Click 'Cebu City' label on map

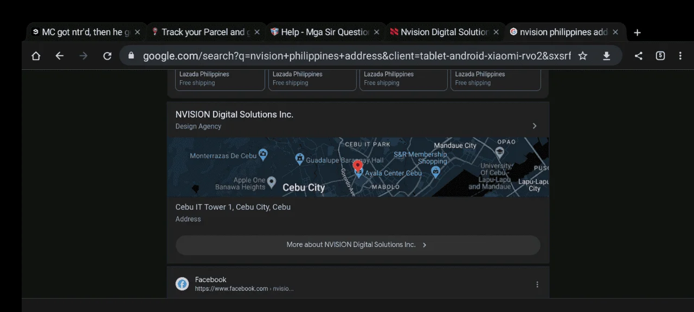pyautogui.click(x=304, y=187)
